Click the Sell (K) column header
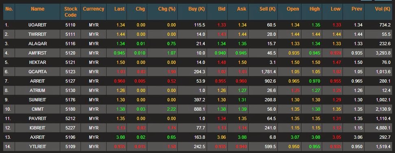The height and width of the screenshot is (153, 395). pyautogui.click(x=268, y=9)
